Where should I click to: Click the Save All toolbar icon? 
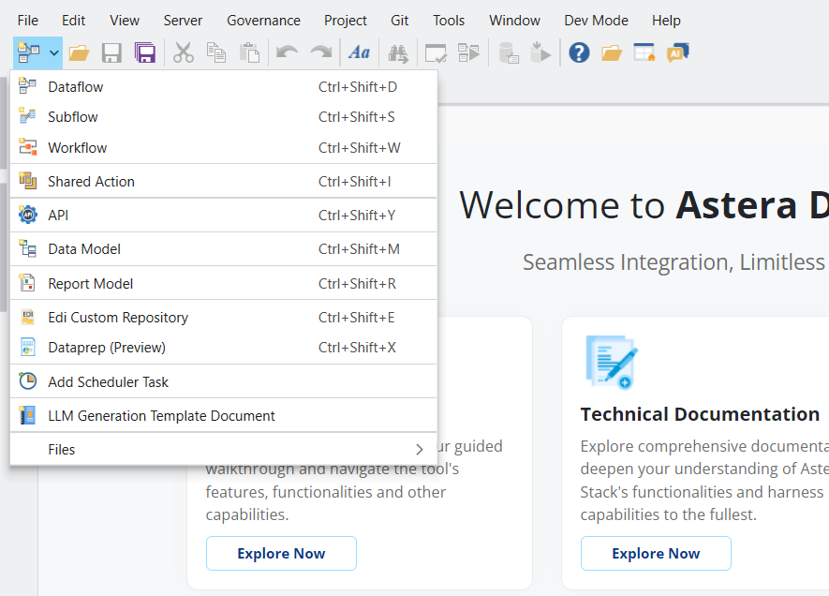[144, 53]
